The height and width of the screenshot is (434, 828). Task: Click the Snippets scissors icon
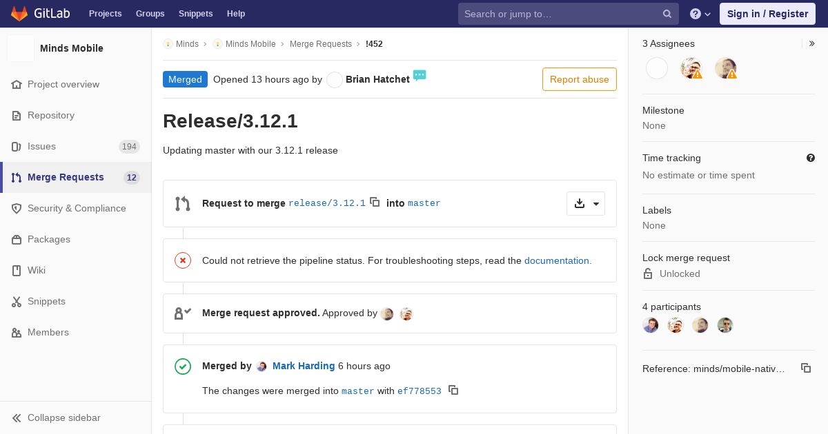click(17, 301)
